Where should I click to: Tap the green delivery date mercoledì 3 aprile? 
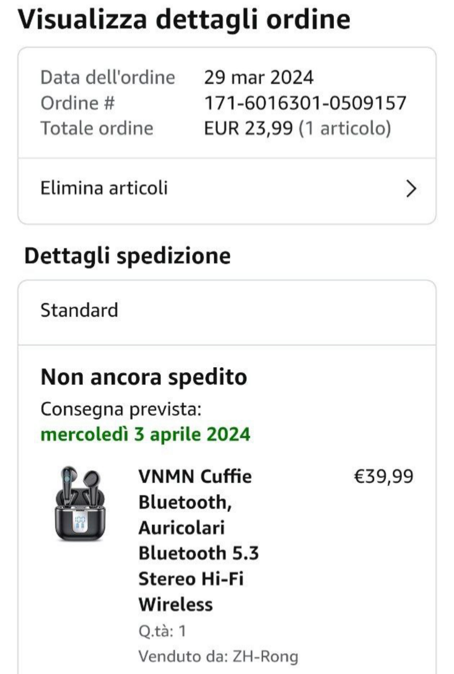click(x=145, y=434)
